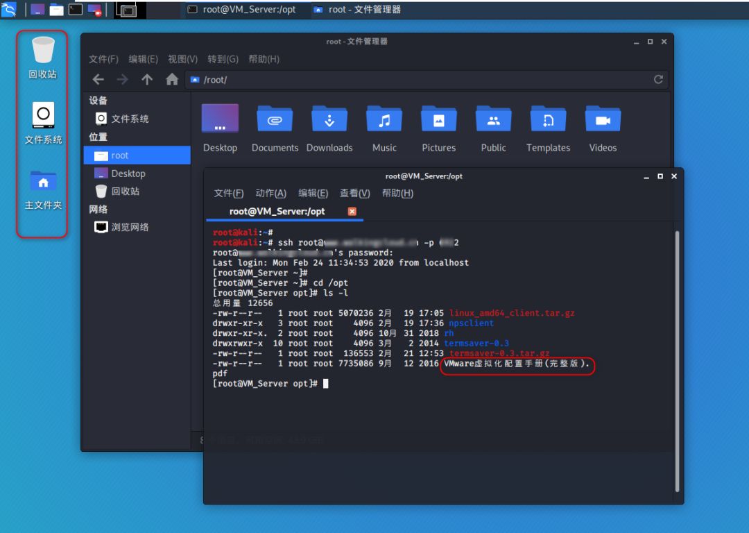
Task: Open the Kali applications menu icon
Action: (8, 9)
